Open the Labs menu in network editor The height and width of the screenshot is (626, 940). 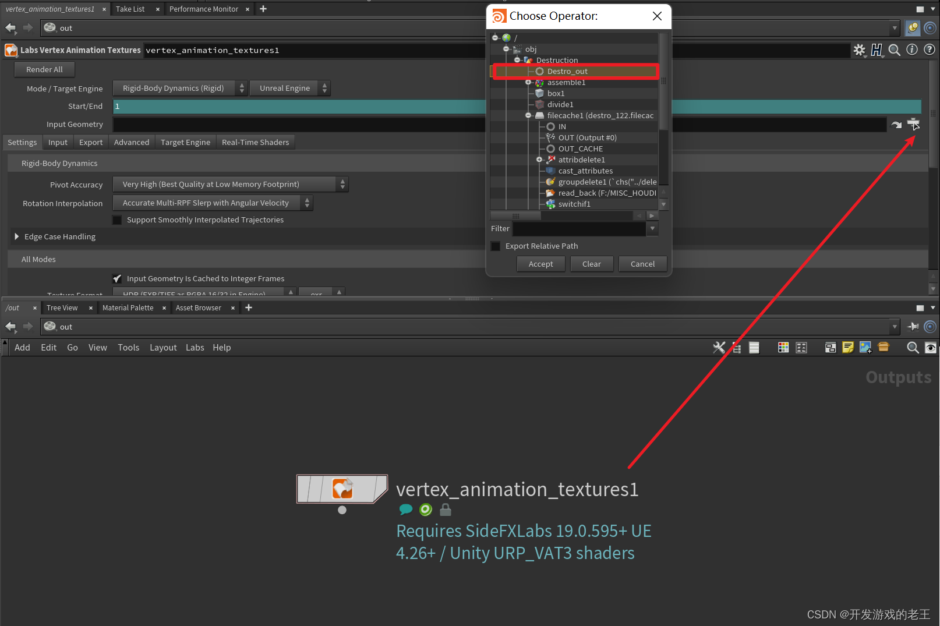(195, 348)
